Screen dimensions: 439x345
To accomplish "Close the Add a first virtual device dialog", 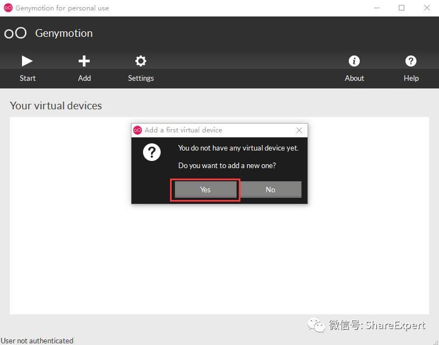I will pos(299,130).
